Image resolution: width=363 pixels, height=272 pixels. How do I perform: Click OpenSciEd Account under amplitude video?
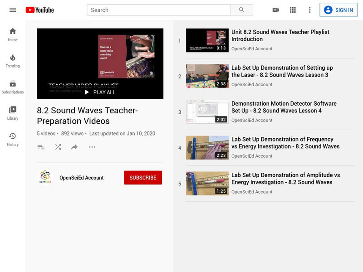pyautogui.click(x=252, y=192)
